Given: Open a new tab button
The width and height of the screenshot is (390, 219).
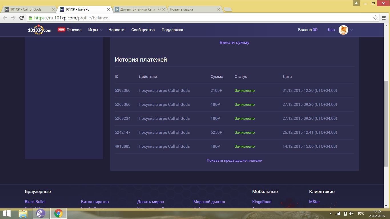Looking at the screenshot, I should click(x=228, y=9).
